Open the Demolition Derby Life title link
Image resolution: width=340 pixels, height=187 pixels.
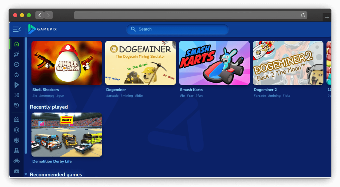pos(52,161)
